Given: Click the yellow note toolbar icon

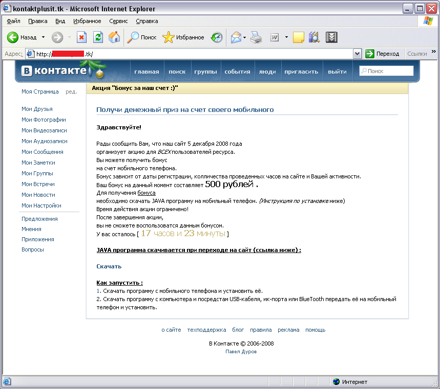Looking at the screenshot, I should [x=298, y=37].
